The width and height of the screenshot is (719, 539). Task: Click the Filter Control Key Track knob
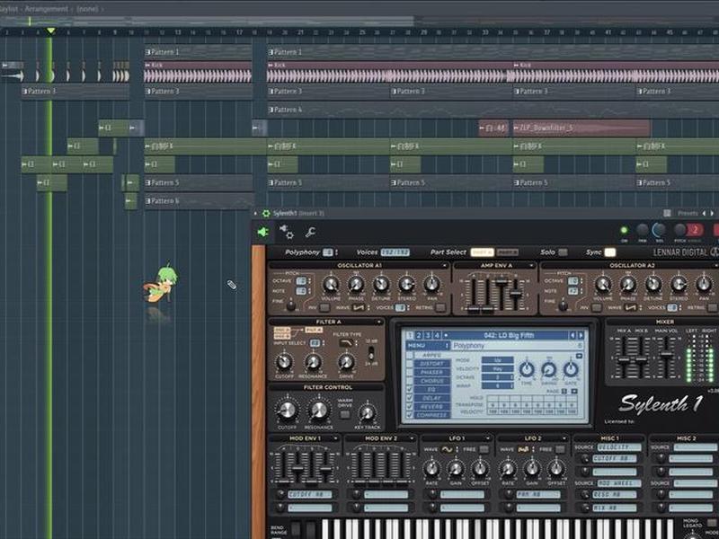click(367, 413)
